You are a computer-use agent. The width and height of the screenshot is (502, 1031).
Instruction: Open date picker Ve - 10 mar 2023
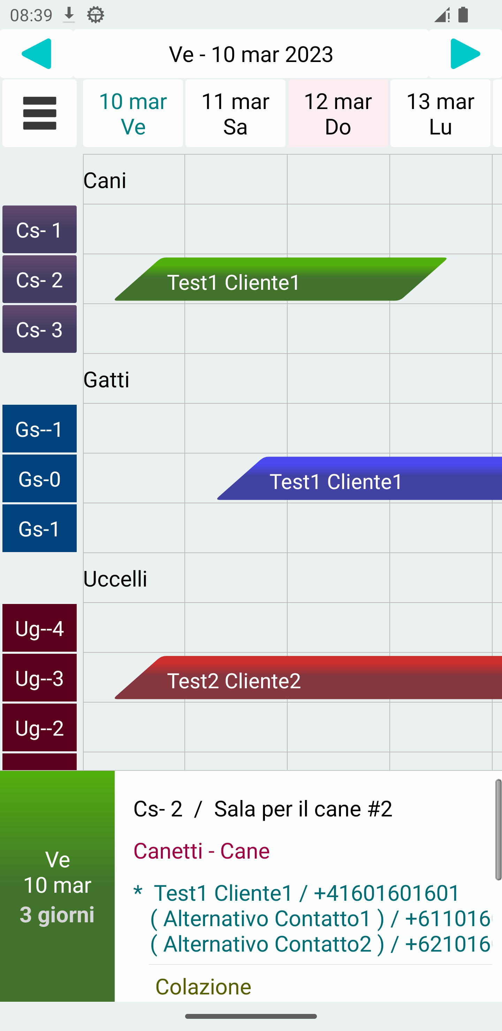(251, 54)
